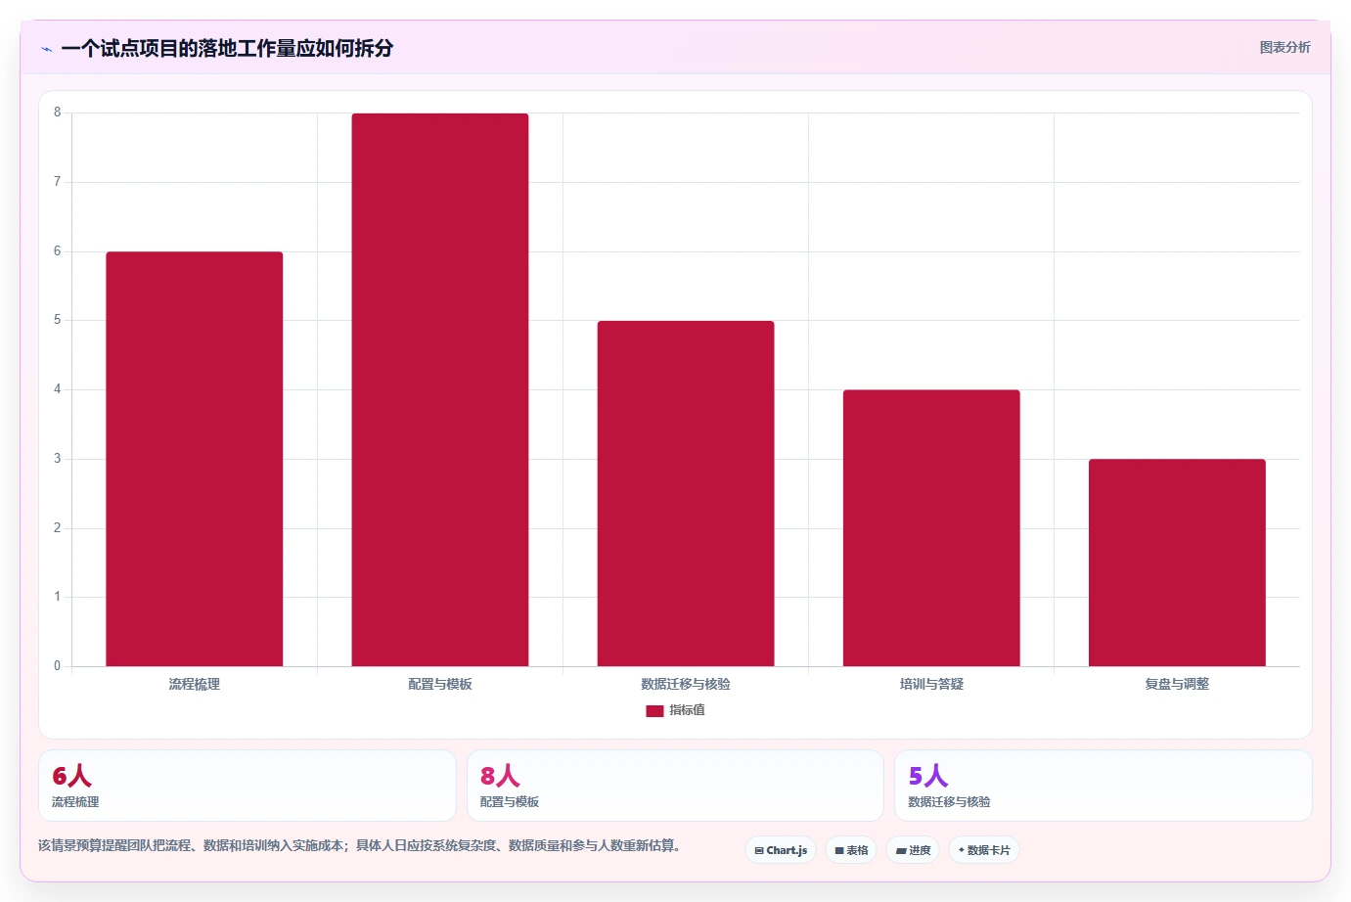The image size is (1351, 902).
Task: Click the footnote text starting 该情景预算提醒团队
Action: 359,845
